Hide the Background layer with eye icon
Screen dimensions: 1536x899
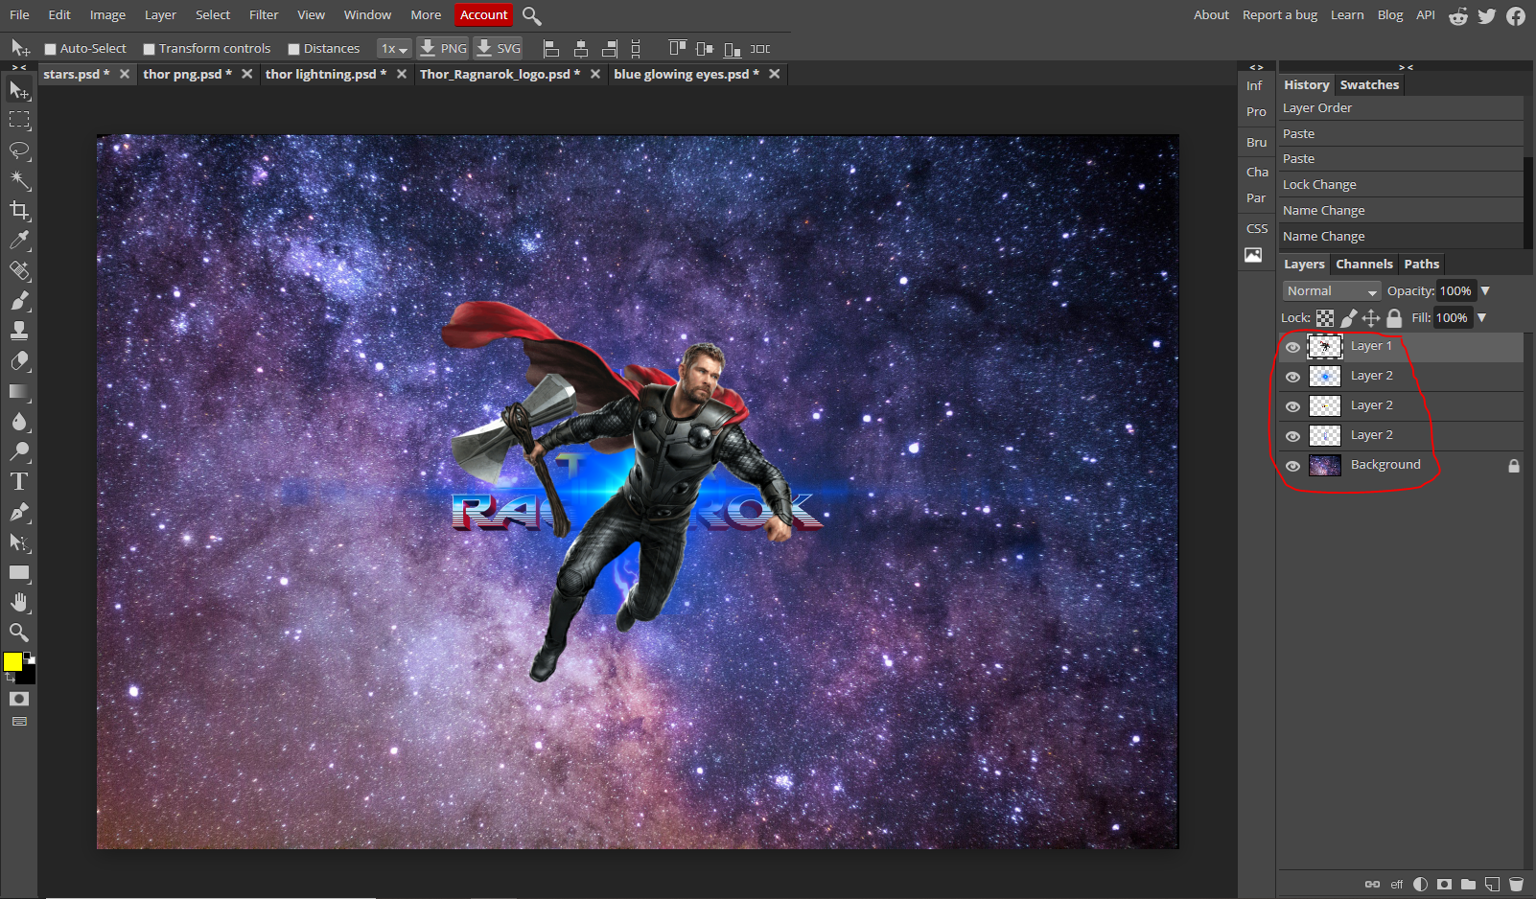1293,466
